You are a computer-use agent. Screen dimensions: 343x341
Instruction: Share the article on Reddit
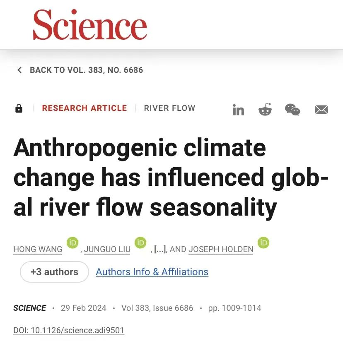point(265,109)
